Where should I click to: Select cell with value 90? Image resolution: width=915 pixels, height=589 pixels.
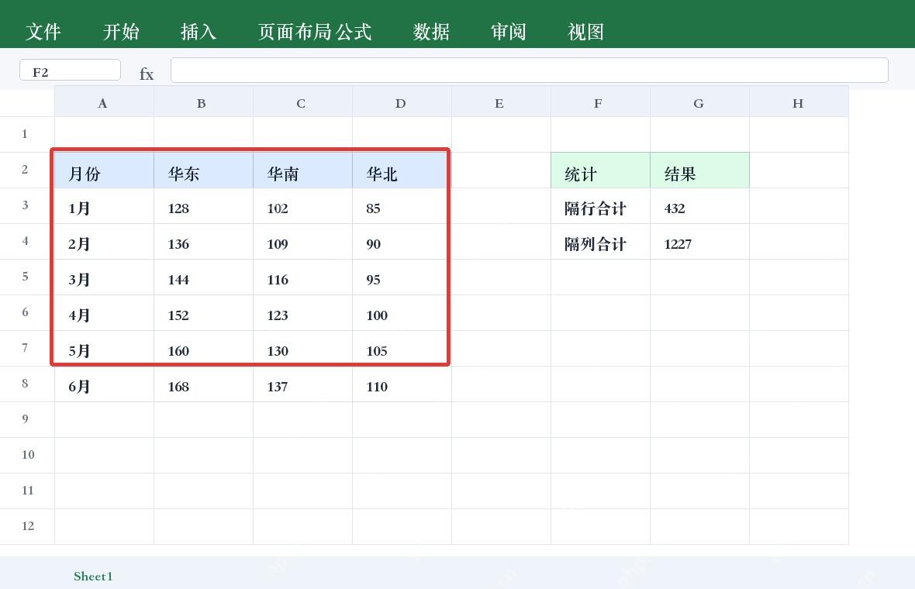coord(402,242)
